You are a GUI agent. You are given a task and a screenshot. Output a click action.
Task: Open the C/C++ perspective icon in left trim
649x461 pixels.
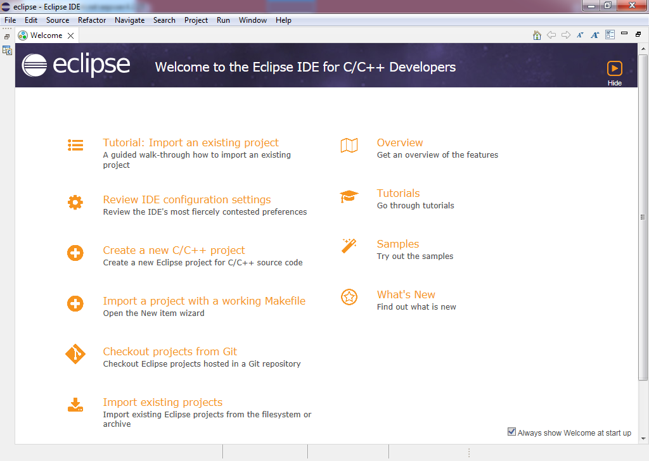[7, 50]
